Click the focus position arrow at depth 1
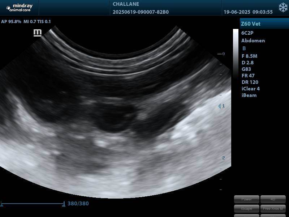This screenshot has height=217, width=289. 219,106
